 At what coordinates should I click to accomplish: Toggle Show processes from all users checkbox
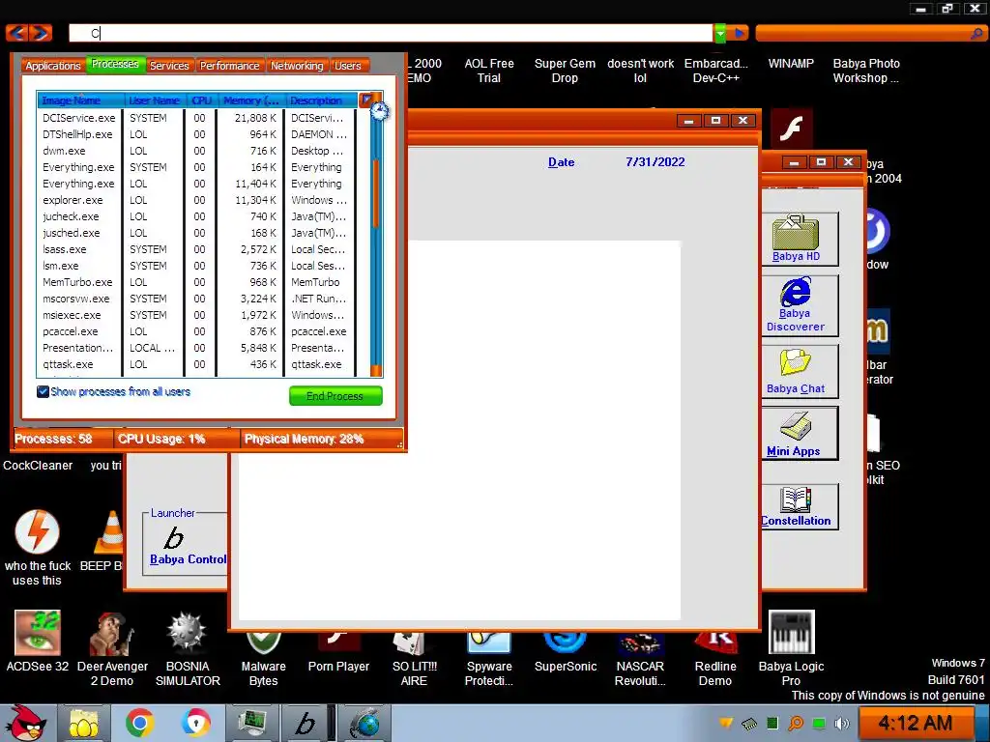(x=43, y=392)
